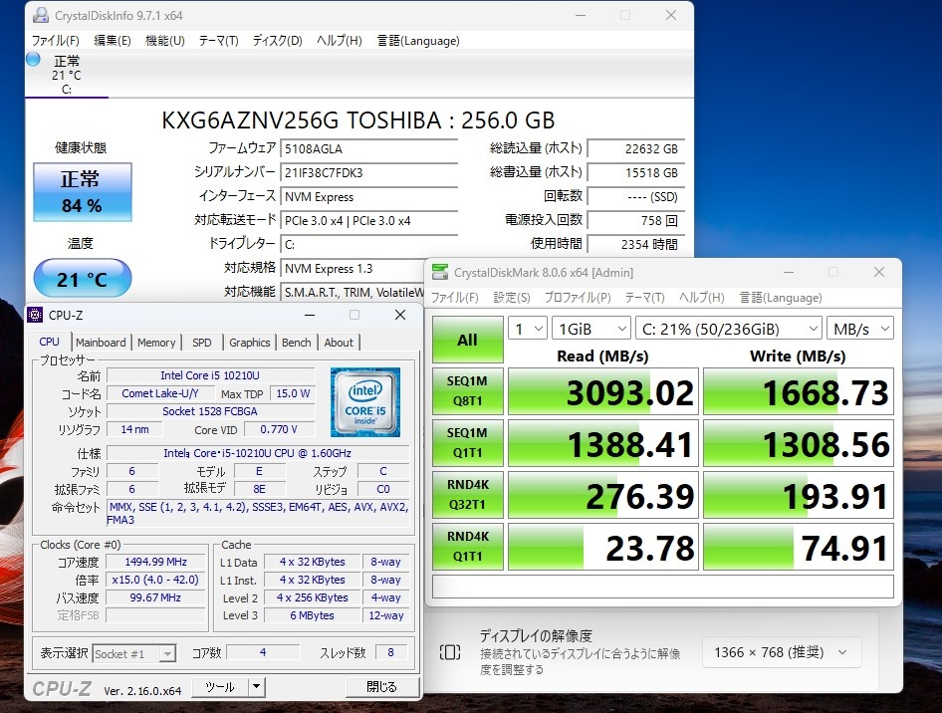The image size is (942, 713).
Task: Open the 1366 × 768 resolution dropdown
Action: coord(782,652)
